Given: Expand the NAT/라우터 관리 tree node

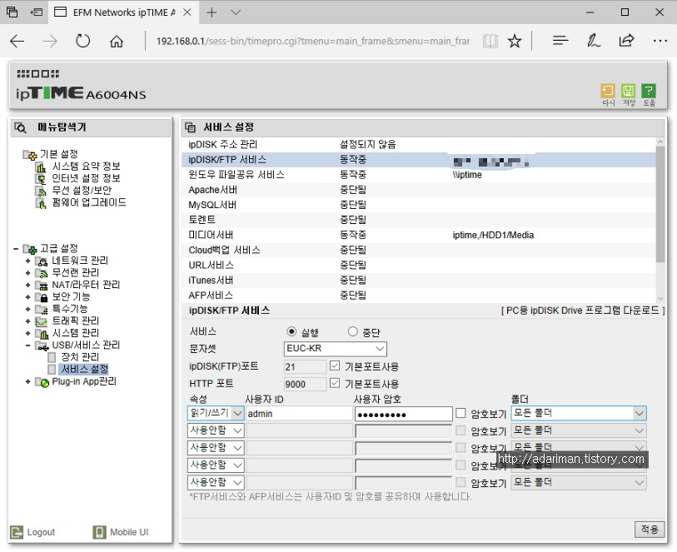Looking at the screenshot, I should pyautogui.click(x=27, y=285).
